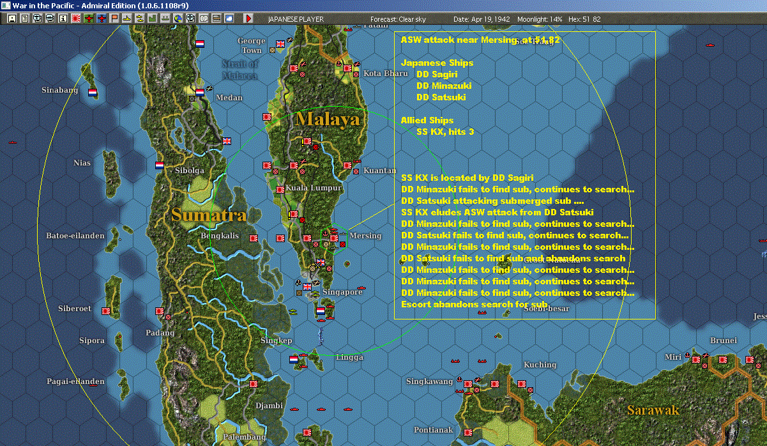Click the Mersing label on map

(365, 235)
